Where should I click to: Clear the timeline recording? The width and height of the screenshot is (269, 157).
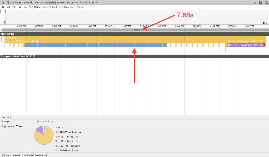tap(8, 7)
